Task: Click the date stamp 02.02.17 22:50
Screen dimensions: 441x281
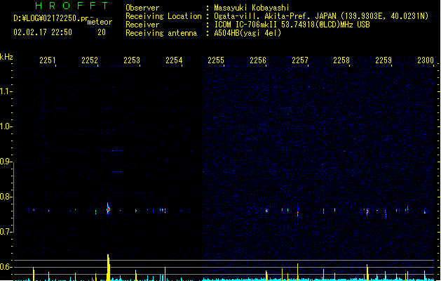Action: tap(43, 32)
